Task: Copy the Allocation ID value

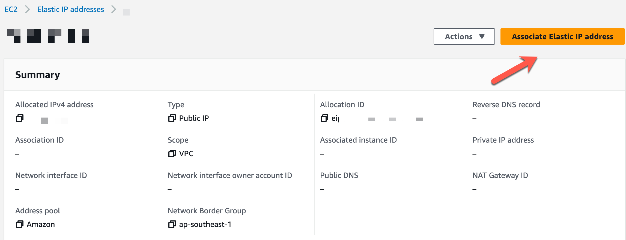Action: click(324, 118)
